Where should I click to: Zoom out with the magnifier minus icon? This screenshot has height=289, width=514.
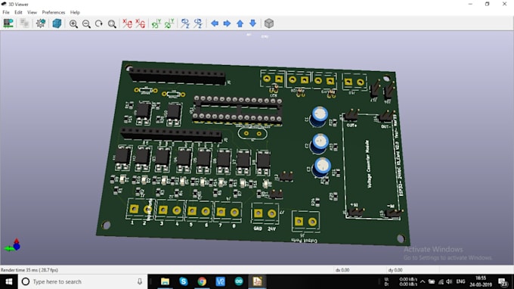click(x=86, y=23)
